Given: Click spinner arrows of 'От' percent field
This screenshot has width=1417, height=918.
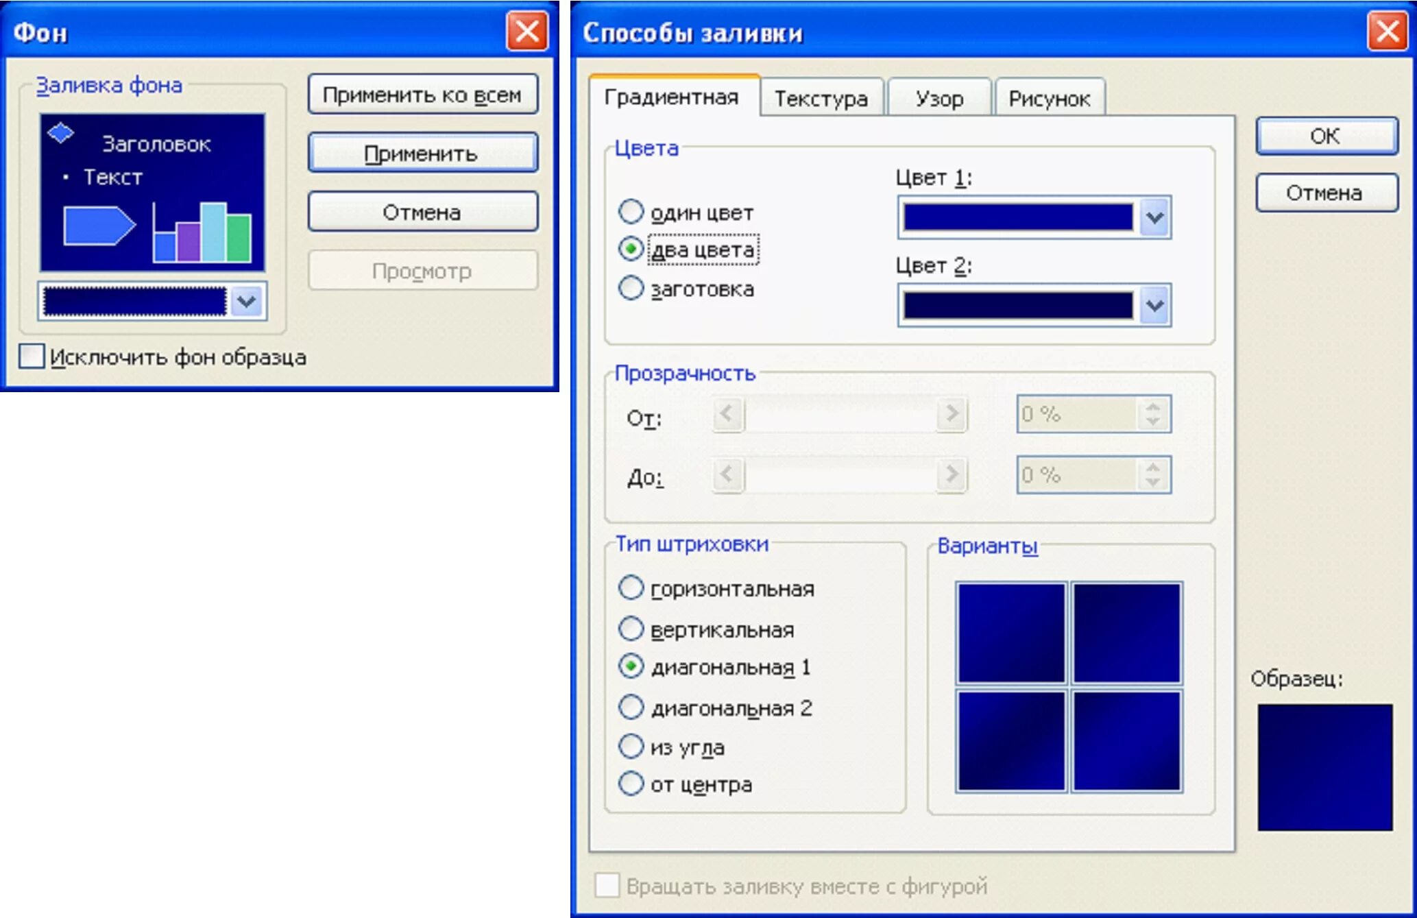Looking at the screenshot, I should click(1153, 413).
